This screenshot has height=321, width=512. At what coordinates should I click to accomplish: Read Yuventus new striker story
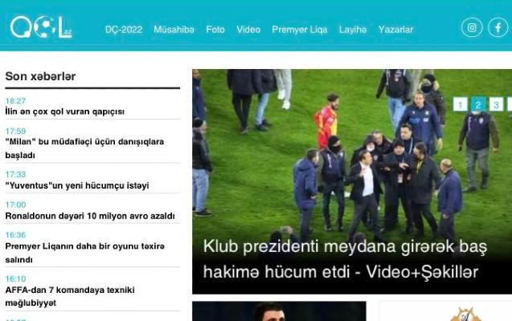pos(77,185)
